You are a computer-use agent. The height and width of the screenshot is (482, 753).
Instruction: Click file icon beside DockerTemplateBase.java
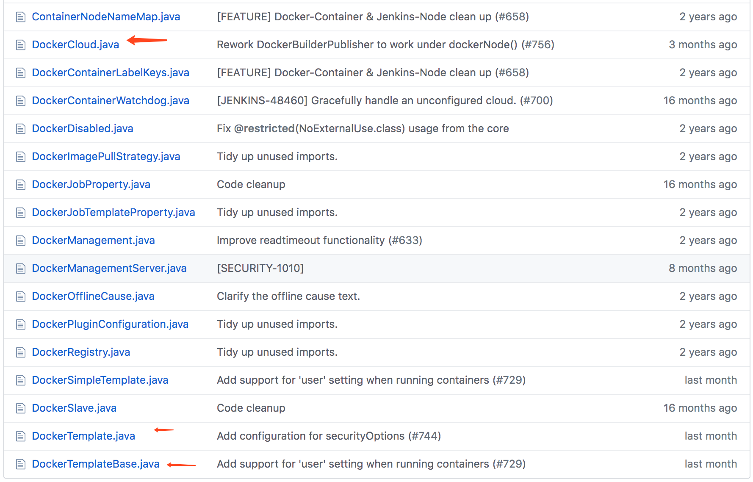pos(20,464)
